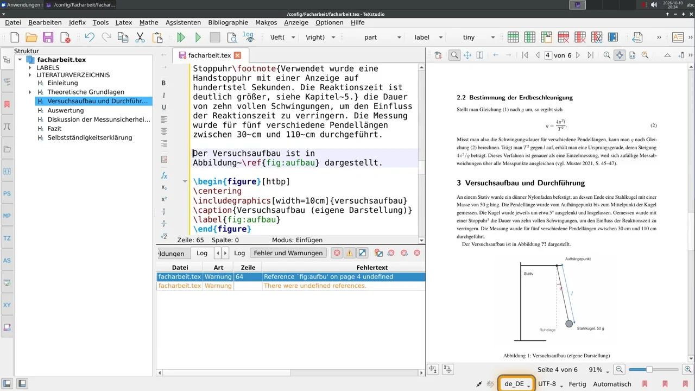
Task: Close the facharbeit.tex editor tab
Action: click(x=237, y=55)
